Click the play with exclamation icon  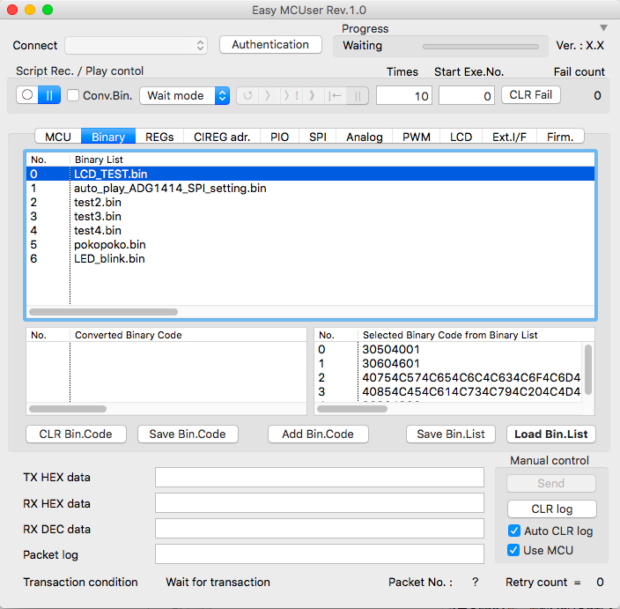click(x=292, y=96)
